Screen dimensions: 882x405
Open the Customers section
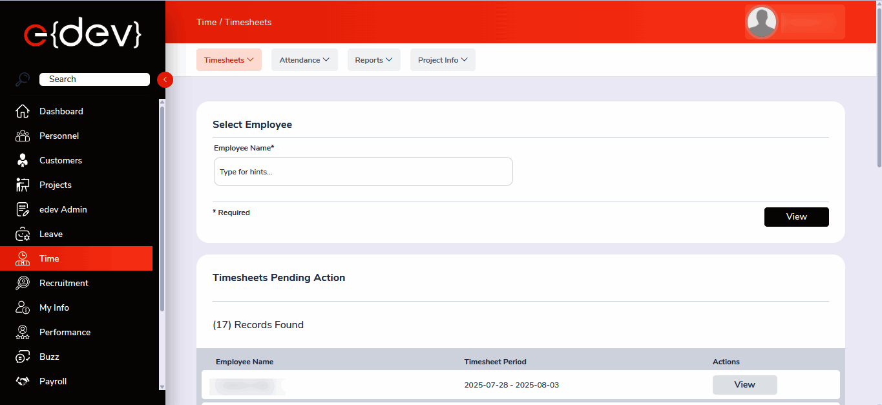[x=61, y=160]
